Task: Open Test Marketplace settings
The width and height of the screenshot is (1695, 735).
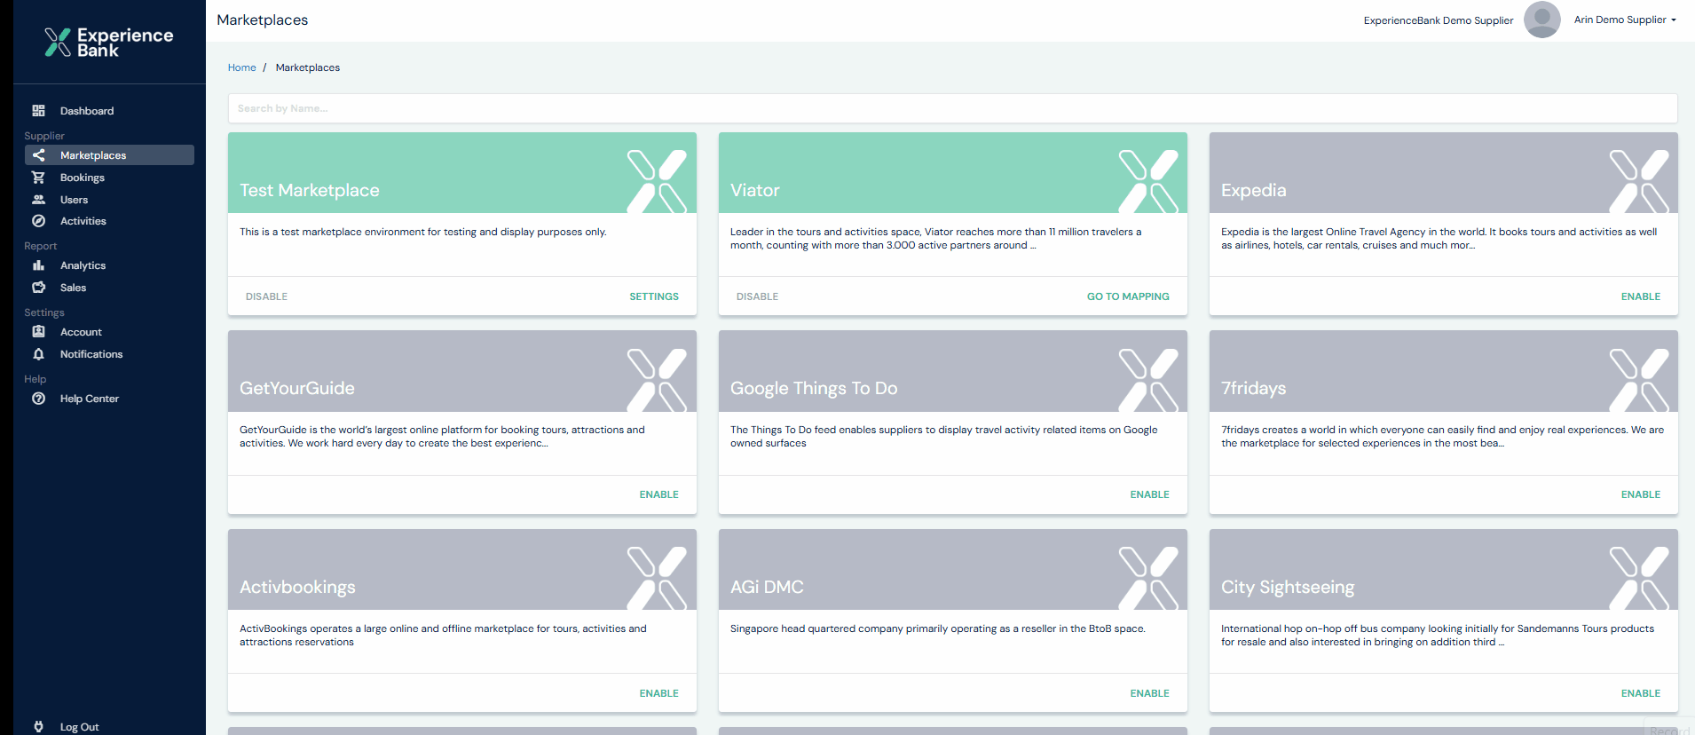Action: click(x=653, y=296)
